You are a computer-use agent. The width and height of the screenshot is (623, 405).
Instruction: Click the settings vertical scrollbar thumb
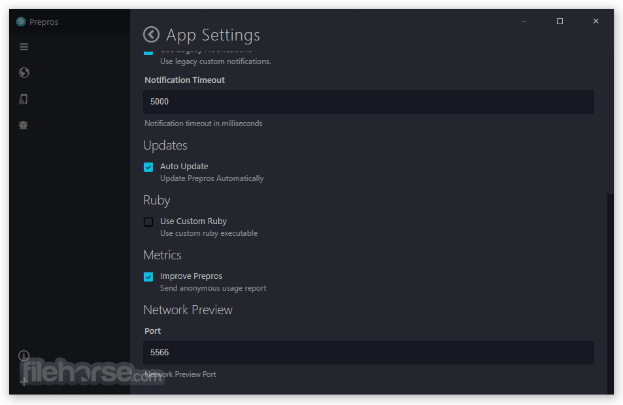[x=611, y=294]
